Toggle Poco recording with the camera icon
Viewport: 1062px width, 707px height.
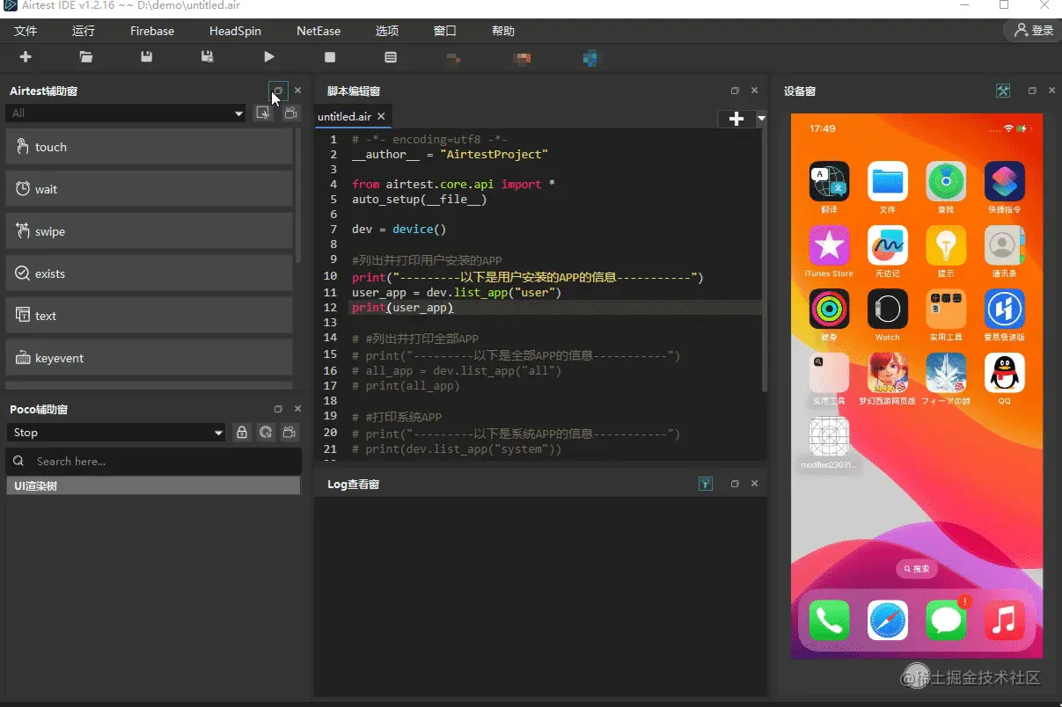coord(289,433)
